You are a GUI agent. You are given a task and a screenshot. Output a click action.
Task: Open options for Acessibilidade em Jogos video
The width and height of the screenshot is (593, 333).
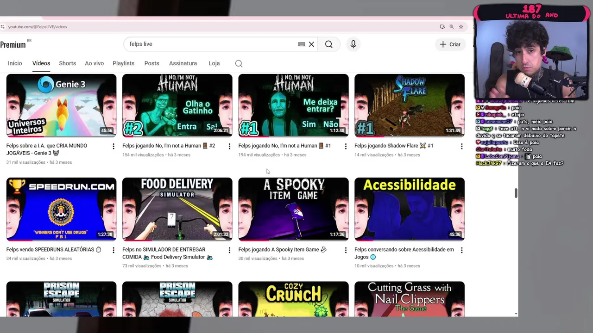[x=461, y=250]
